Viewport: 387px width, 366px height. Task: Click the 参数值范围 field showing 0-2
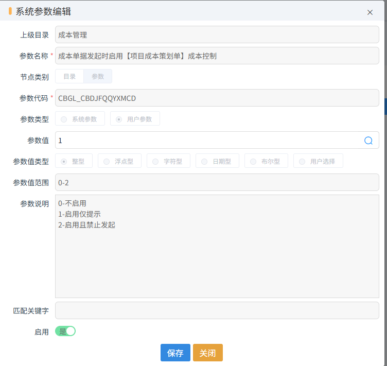tap(217, 182)
